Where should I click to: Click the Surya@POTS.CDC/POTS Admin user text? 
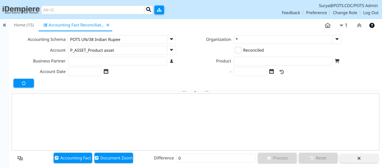pyautogui.click(x=349, y=6)
